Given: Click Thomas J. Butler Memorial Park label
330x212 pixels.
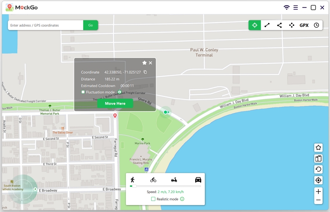Looking at the screenshot, I should click(x=49, y=112).
